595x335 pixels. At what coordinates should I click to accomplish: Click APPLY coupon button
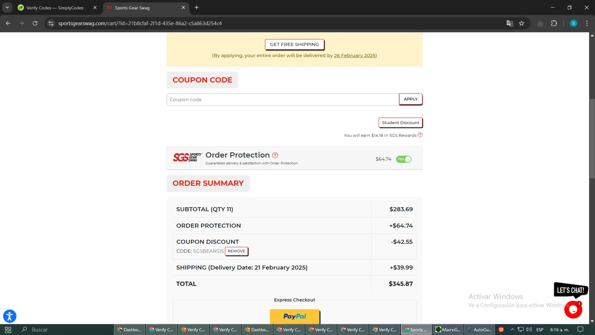[x=411, y=99]
